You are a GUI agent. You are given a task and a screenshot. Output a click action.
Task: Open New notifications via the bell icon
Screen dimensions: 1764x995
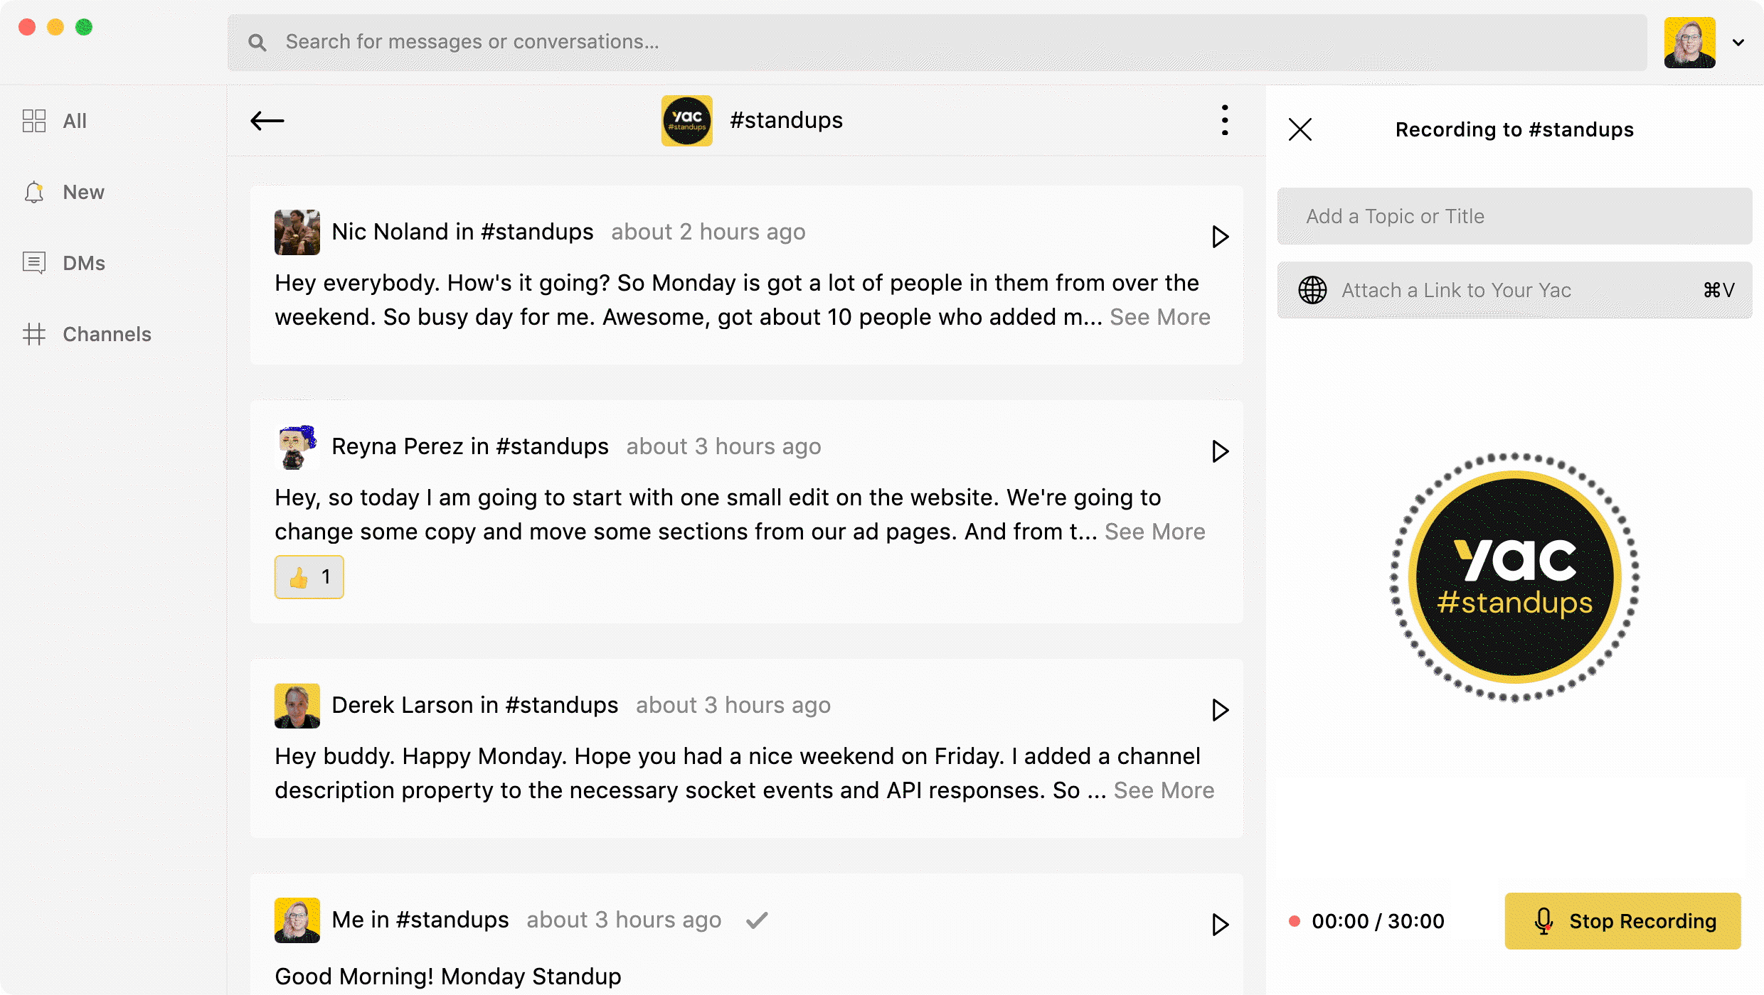pos(33,192)
